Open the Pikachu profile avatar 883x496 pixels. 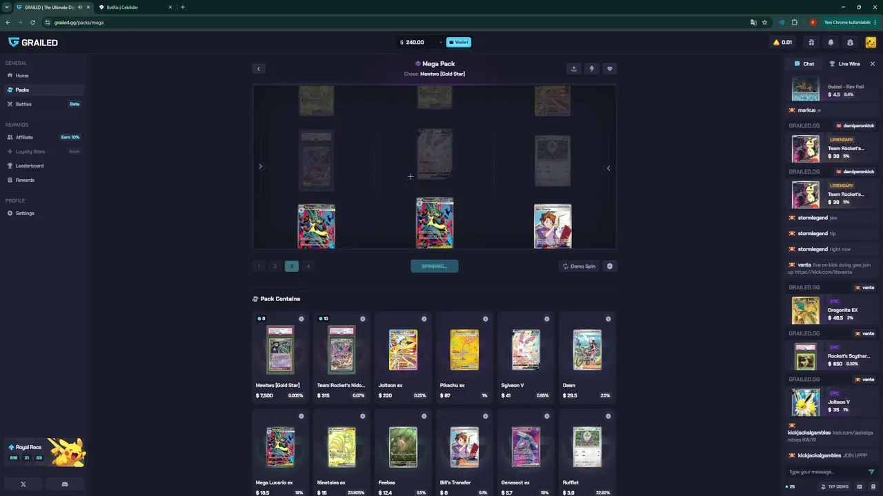tap(871, 43)
